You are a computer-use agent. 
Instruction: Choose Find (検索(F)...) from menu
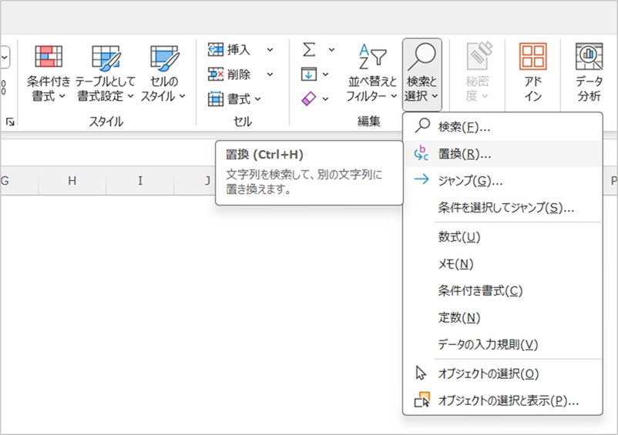(x=502, y=127)
